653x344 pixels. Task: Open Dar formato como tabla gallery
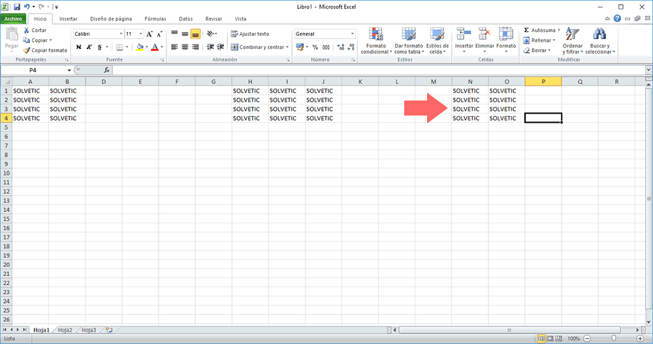tap(409, 41)
